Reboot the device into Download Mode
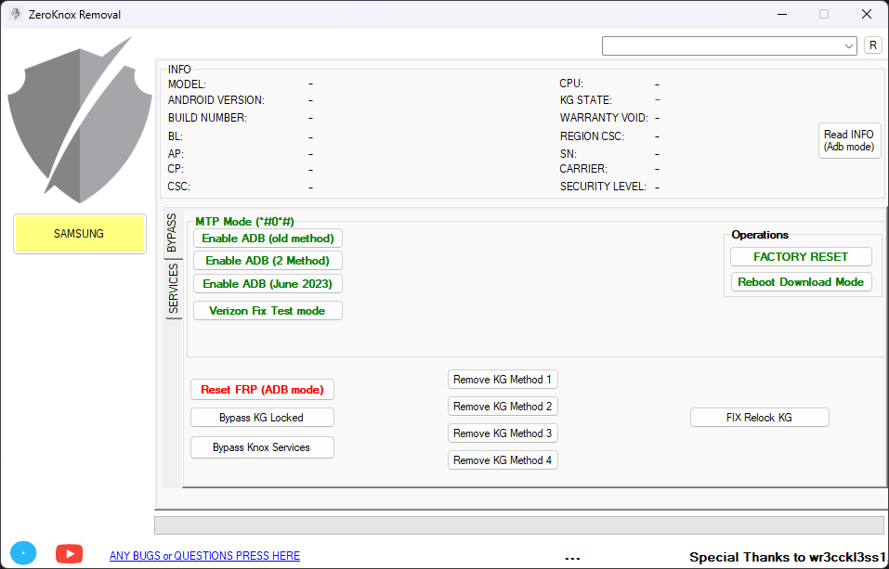Screen dimensions: 889x569 (x=800, y=281)
